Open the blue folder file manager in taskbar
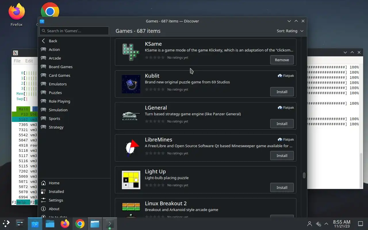The image size is (368, 230). pyautogui.click(x=50, y=223)
